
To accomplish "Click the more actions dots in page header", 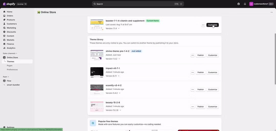I will click(x=271, y=12).
